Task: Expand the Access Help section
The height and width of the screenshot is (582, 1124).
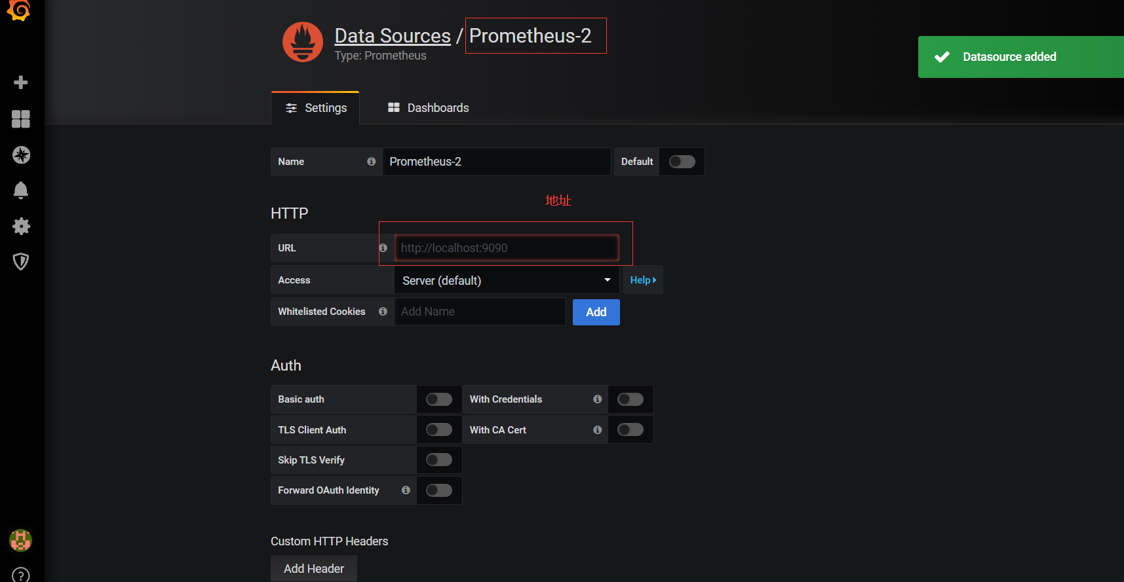Action: [642, 280]
